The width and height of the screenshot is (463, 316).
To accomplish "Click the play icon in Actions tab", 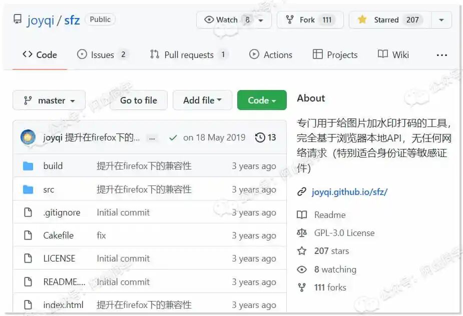I will click(254, 54).
